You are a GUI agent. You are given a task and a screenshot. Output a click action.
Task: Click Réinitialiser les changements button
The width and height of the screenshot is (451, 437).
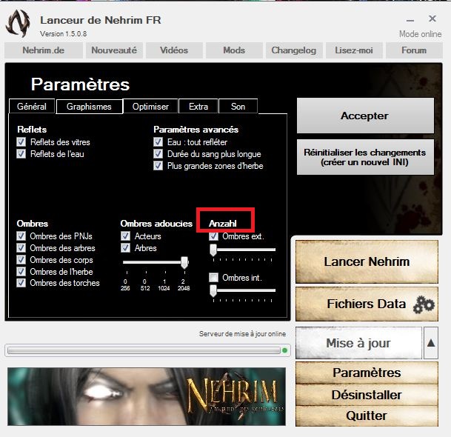(365, 157)
